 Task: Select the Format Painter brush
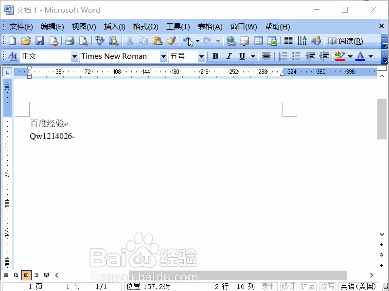pyautogui.click(x=171, y=41)
